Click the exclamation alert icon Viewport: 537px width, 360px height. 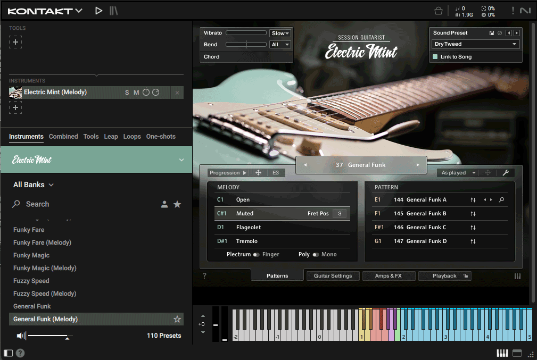click(x=513, y=11)
